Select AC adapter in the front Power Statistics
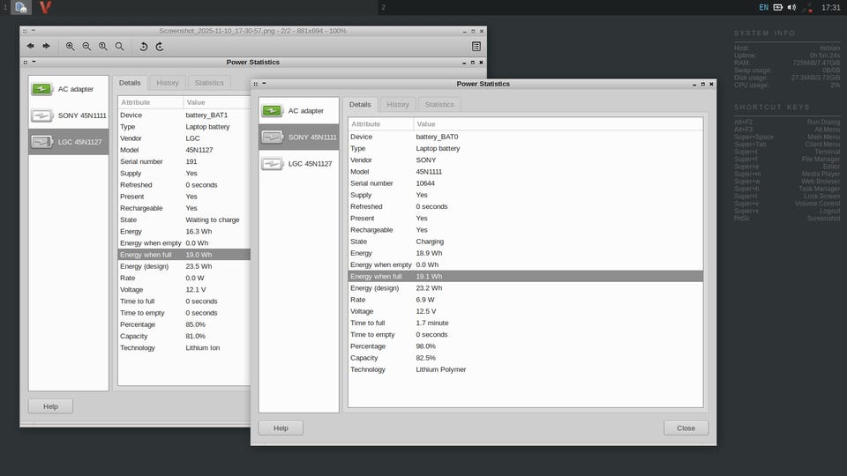This screenshot has height=476, width=847. click(x=298, y=110)
